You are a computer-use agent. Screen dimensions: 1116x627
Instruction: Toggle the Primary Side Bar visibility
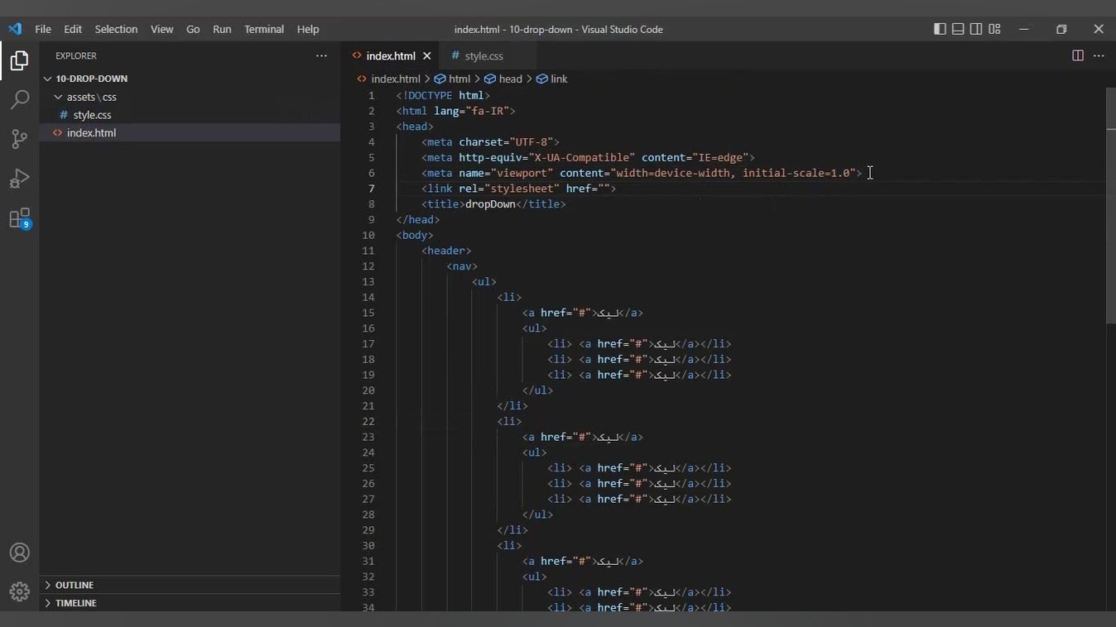click(940, 29)
